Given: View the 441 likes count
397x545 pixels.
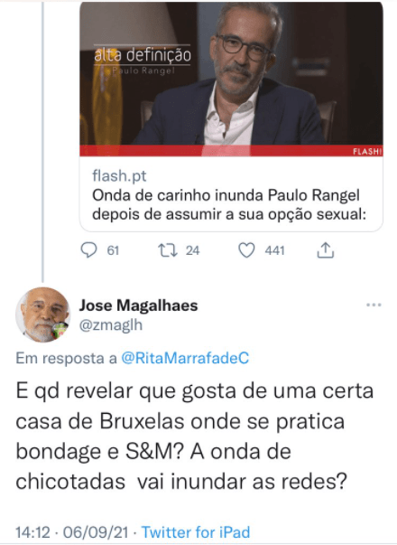Looking at the screenshot, I should pyautogui.click(x=274, y=250).
